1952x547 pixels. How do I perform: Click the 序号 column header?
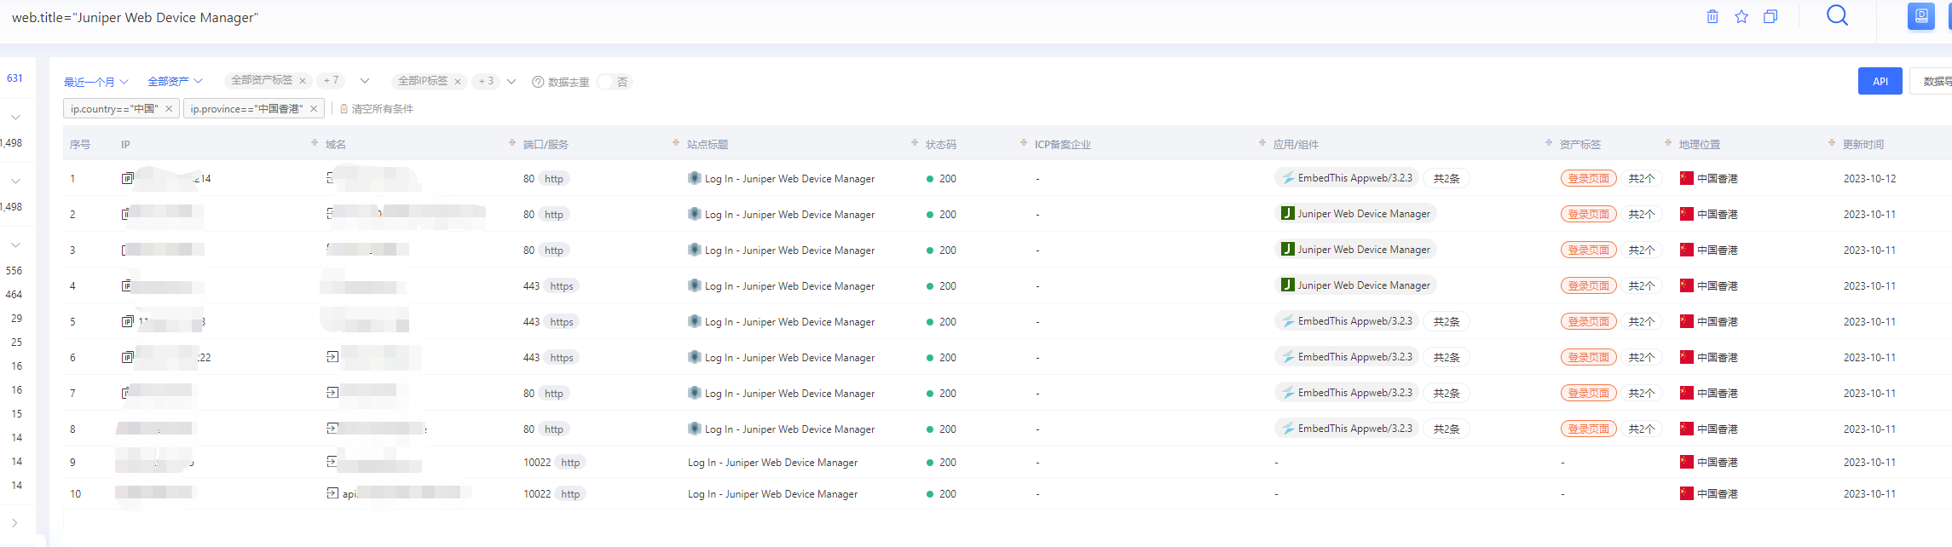[x=79, y=145]
